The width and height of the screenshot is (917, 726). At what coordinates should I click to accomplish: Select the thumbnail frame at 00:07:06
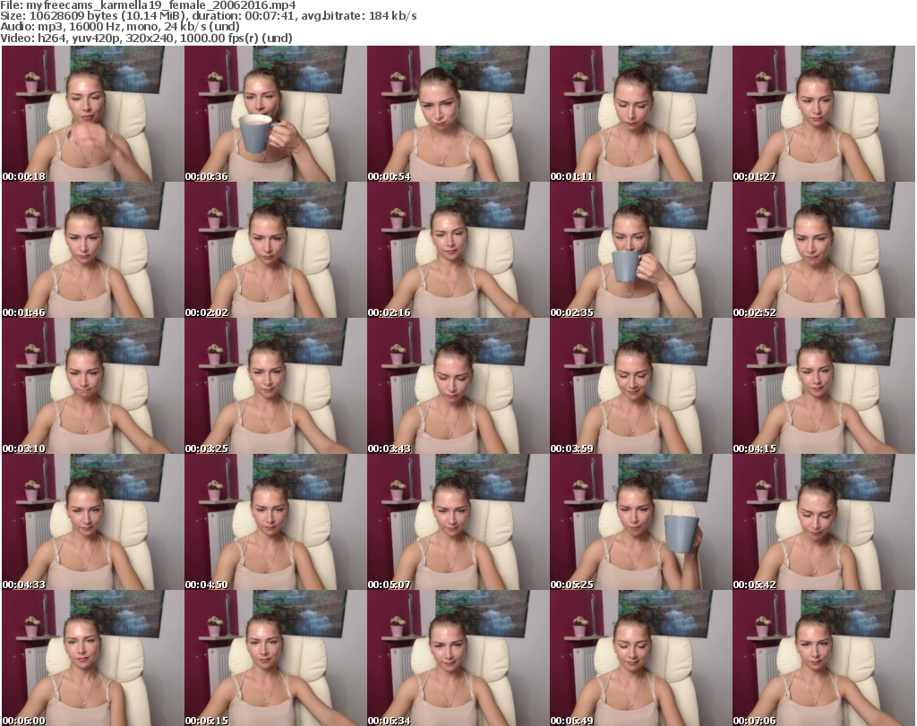[x=824, y=658]
